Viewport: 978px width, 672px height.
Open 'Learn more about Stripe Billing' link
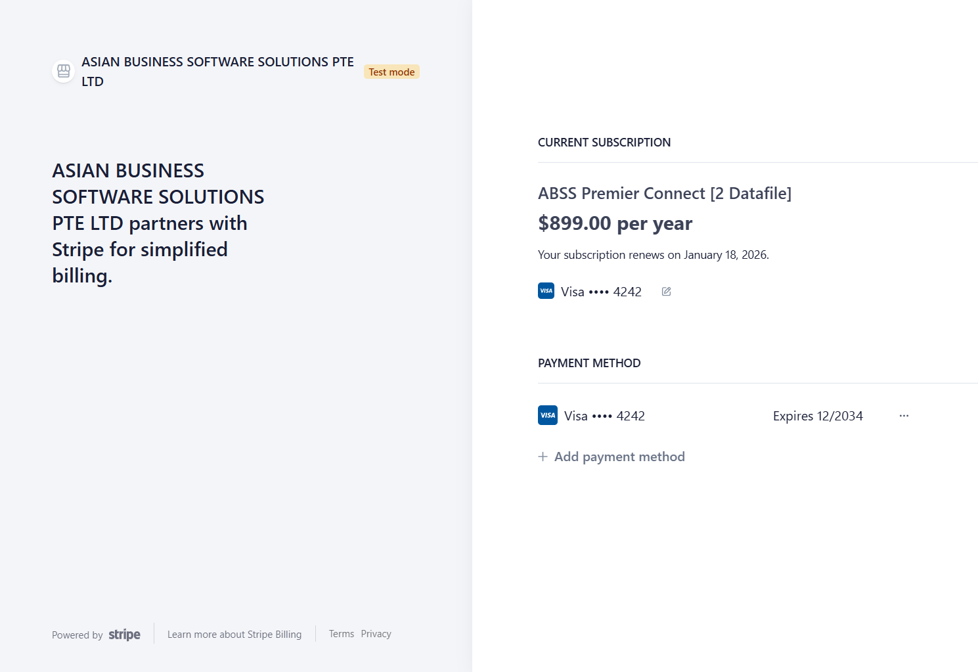[234, 635]
